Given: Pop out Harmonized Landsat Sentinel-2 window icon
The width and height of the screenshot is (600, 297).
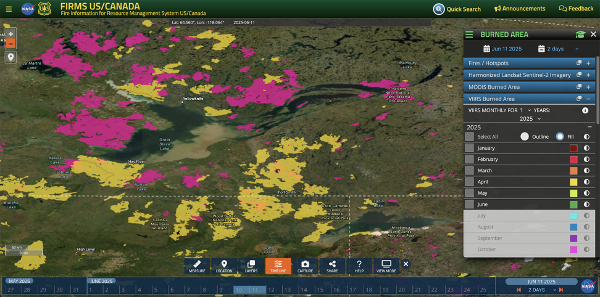Looking at the screenshot, I should [580, 75].
